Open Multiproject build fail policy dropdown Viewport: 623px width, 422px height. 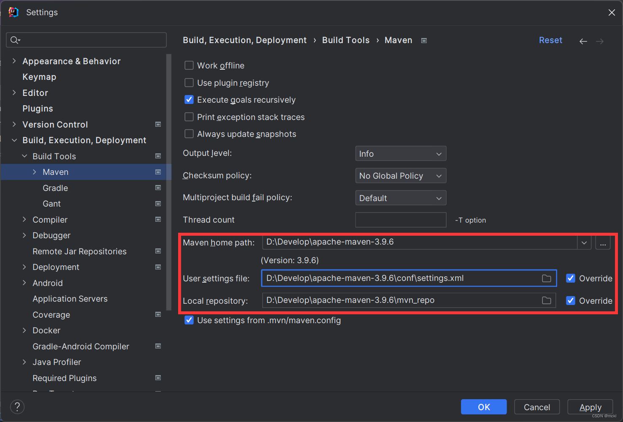pos(401,198)
